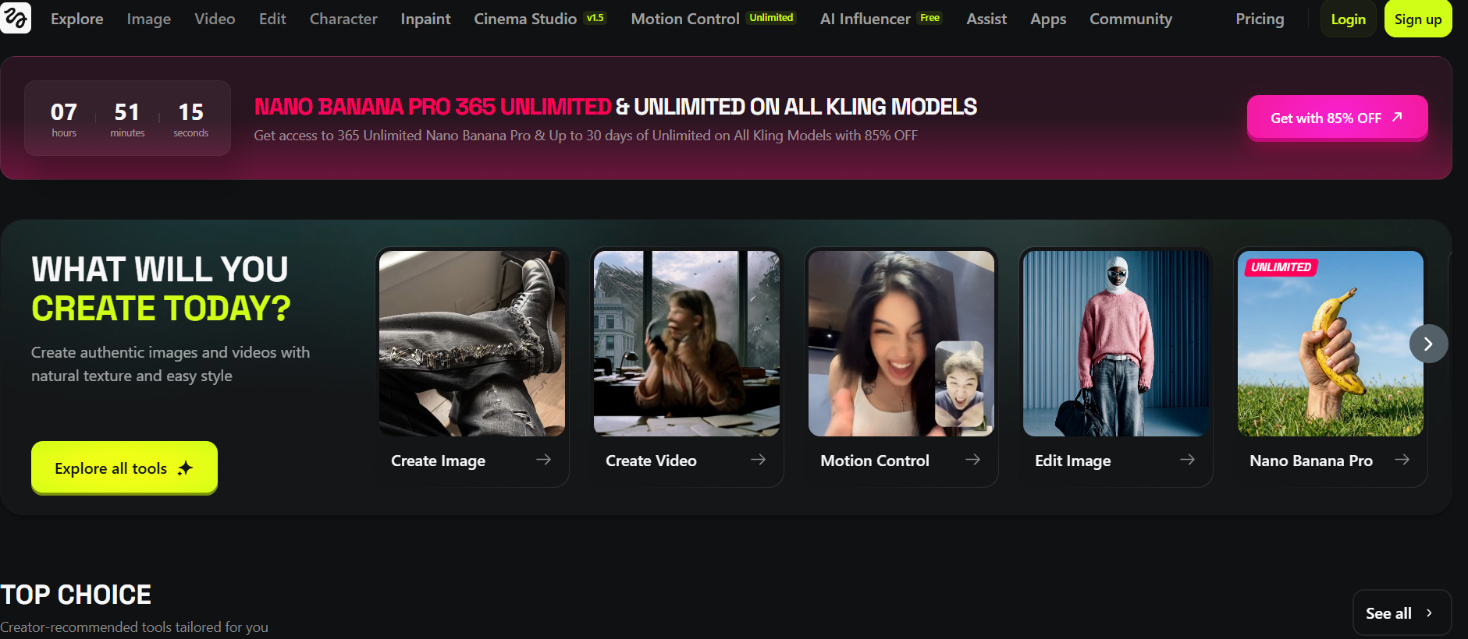1468x639 pixels.
Task: Open the Explore menu
Action: point(77,19)
